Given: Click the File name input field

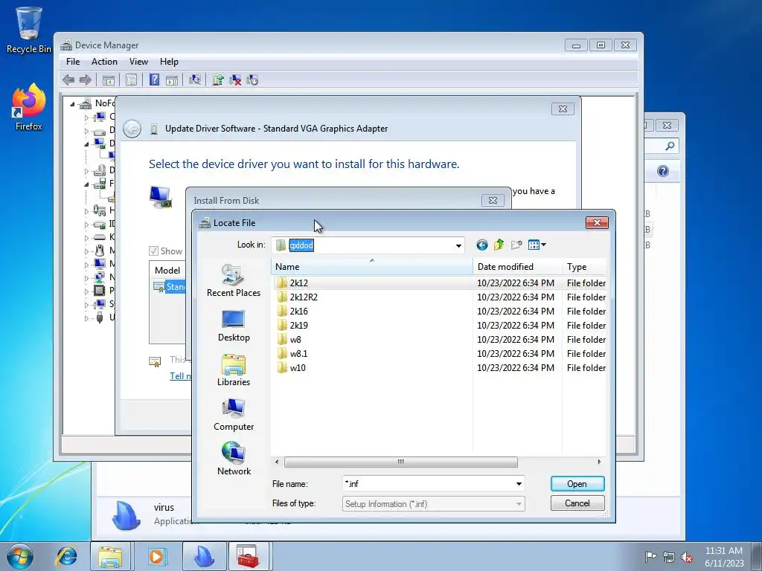Looking at the screenshot, I should tap(428, 483).
